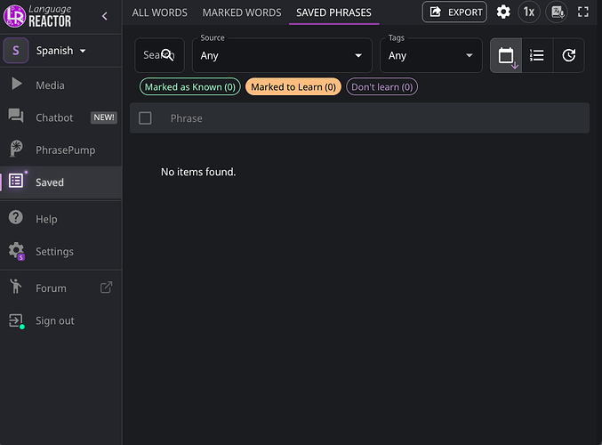Click the purple S language badge
This screenshot has width=602, height=445.
pyautogui.click(x=16, y=51)
